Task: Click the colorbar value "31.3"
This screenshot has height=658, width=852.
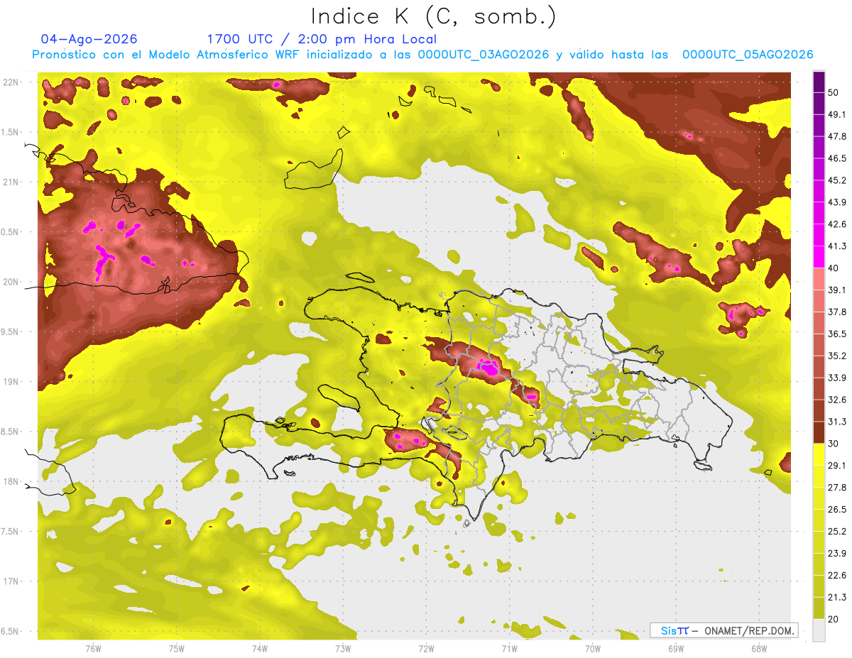Action: click(836, 422)
